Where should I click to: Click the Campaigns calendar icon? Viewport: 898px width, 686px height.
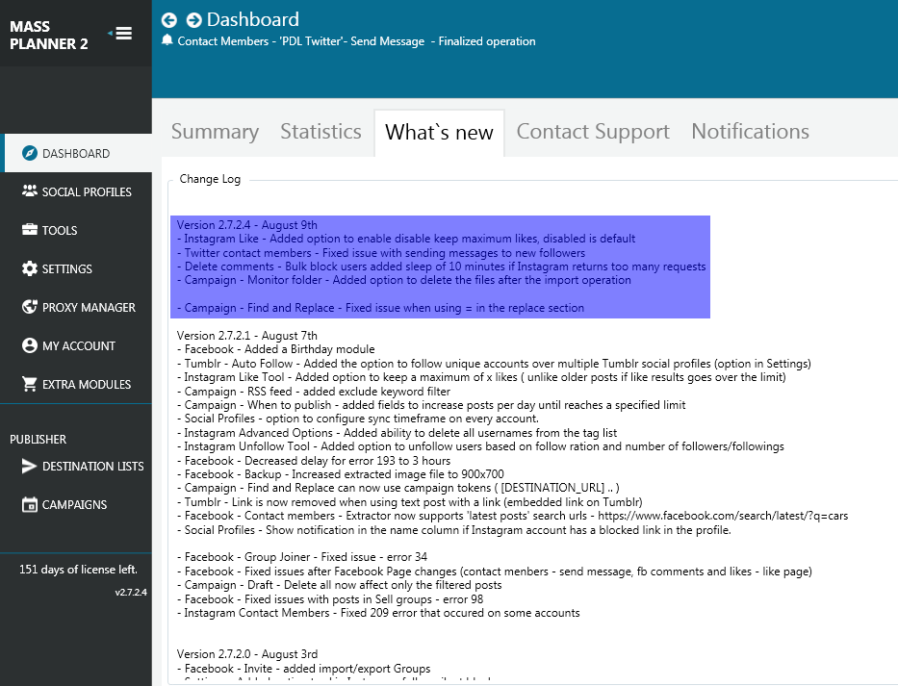click(29, 504)
